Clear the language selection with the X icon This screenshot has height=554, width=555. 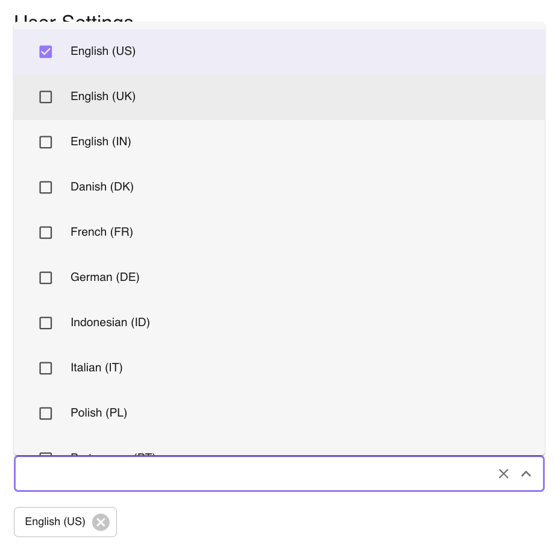504,474
